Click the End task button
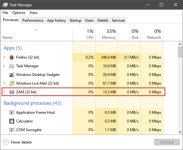Viewport: 183px width, 150px height. pyautogui.click(x=167, y=142)
